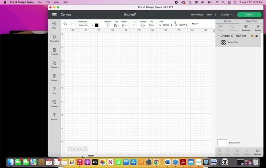Open the Images library
The height and width of the screenshot is (168, 266).
tap(54, 77)
